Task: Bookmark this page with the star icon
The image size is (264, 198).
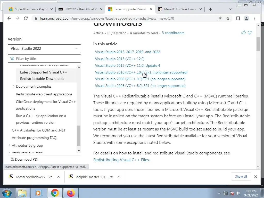Action: tap(228, 18)
